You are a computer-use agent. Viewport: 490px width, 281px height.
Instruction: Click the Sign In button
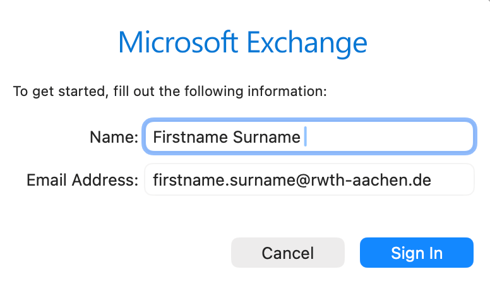(x=417, y=253)
